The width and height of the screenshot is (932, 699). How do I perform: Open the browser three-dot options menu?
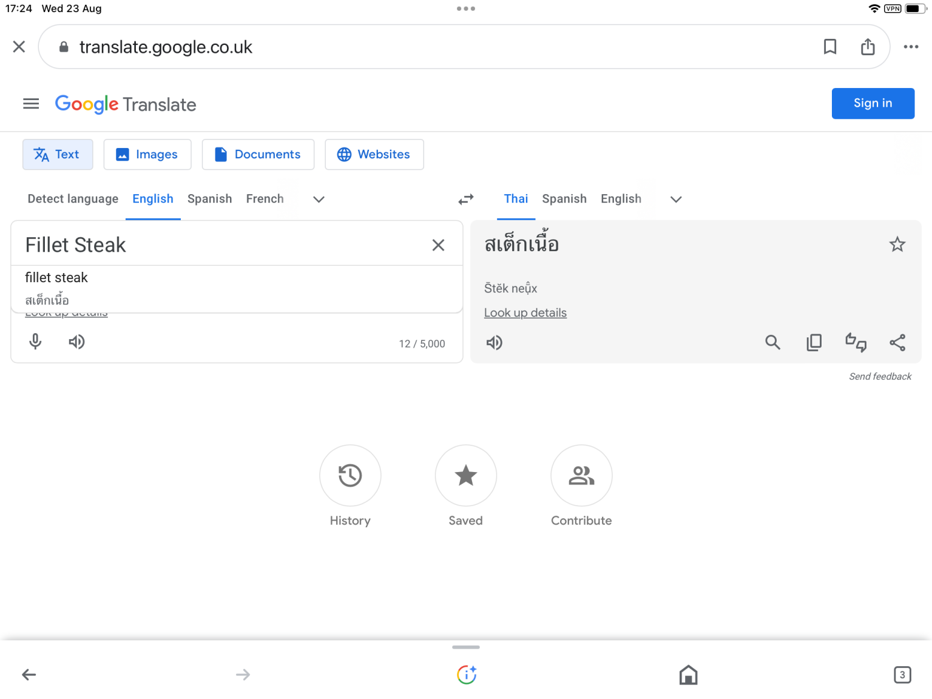click(x=910, y=47)
